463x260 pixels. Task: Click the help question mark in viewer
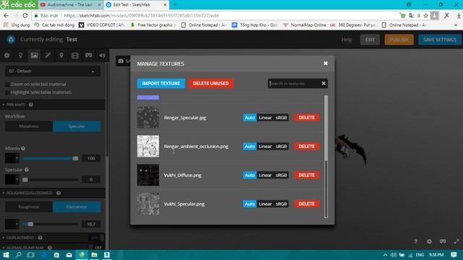[x=416, y=241]
